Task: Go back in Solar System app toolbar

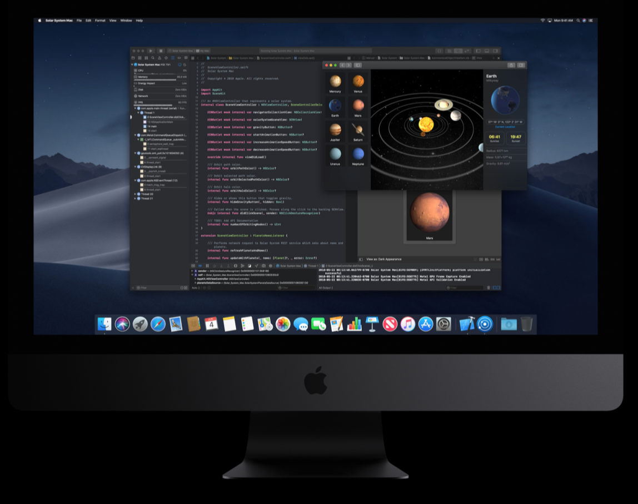Action: [x=342, y=65]
